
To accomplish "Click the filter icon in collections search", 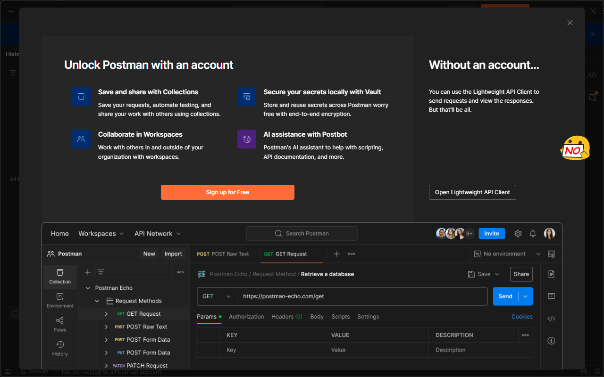I will click(101, 272).
